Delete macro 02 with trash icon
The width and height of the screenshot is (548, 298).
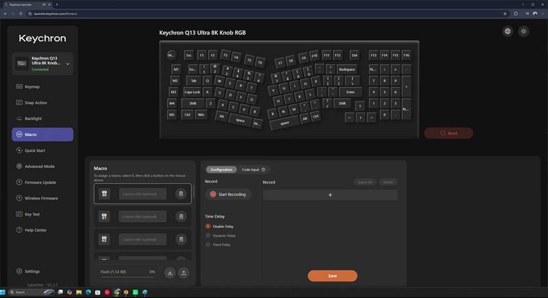(x=181, y=239)
